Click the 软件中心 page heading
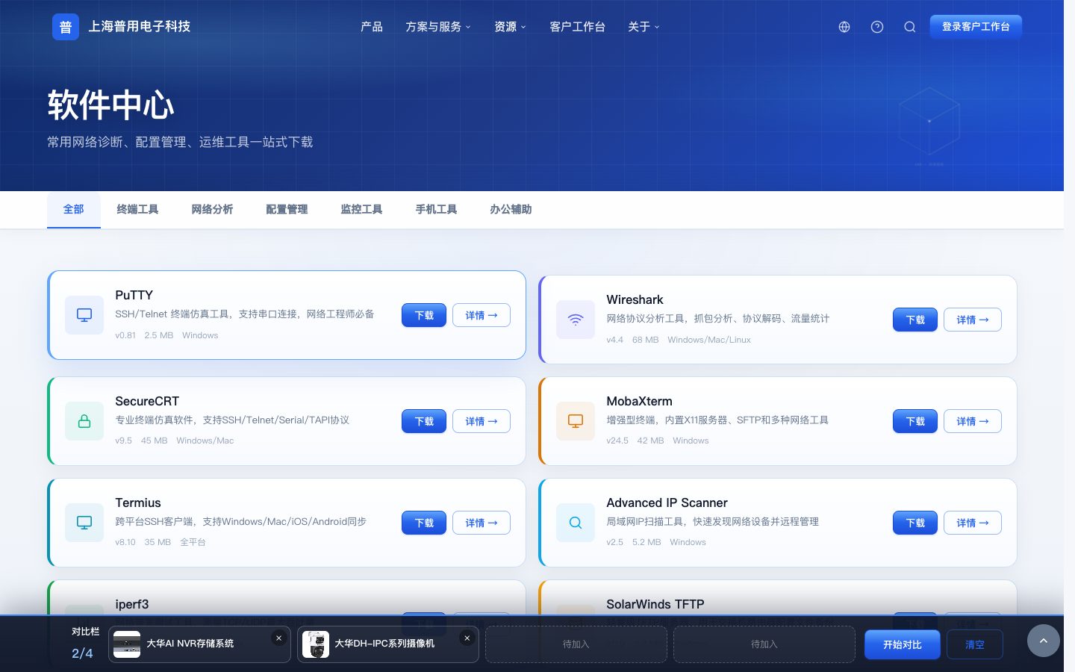The width and height of the screenshot is (1075, 672). click(111, 105)
